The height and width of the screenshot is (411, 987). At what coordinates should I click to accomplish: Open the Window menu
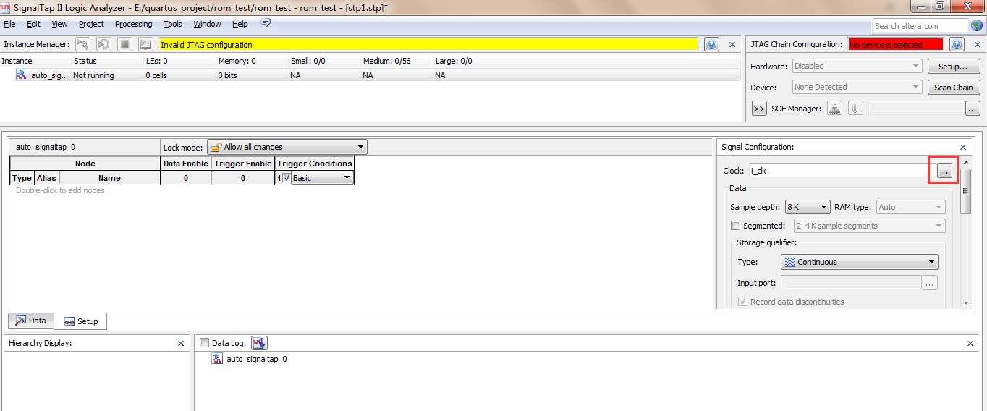pos(207,24)
